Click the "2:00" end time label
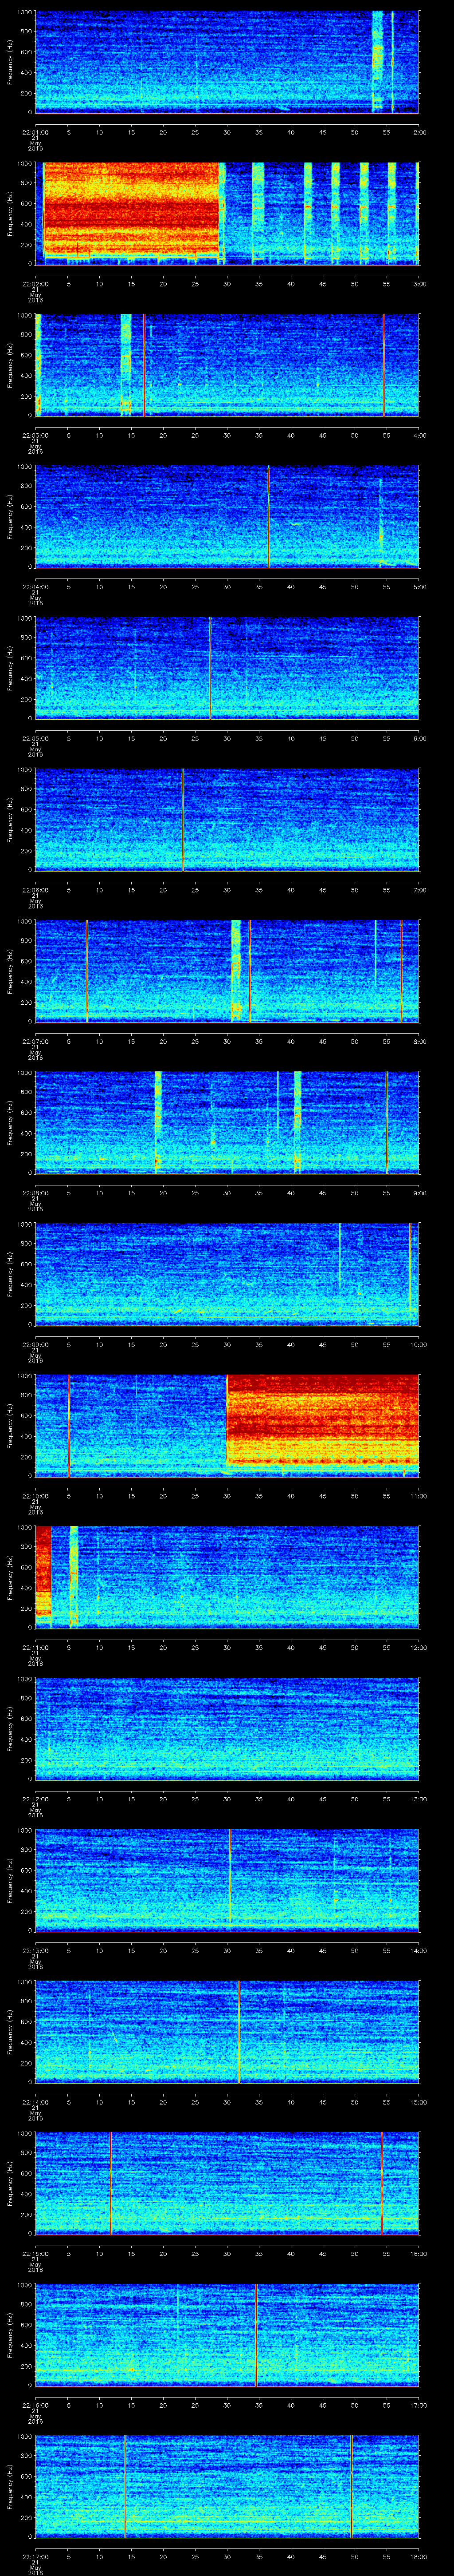This screenshot has width=454, height=2576. point(420,132)
